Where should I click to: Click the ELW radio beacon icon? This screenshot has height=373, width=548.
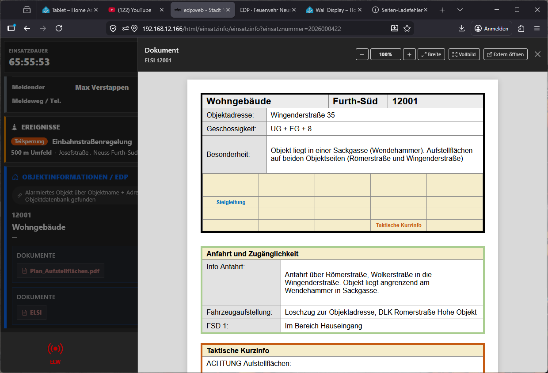coord(55,349)
